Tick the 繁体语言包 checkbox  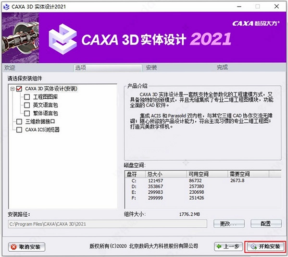tap(27, 113)
